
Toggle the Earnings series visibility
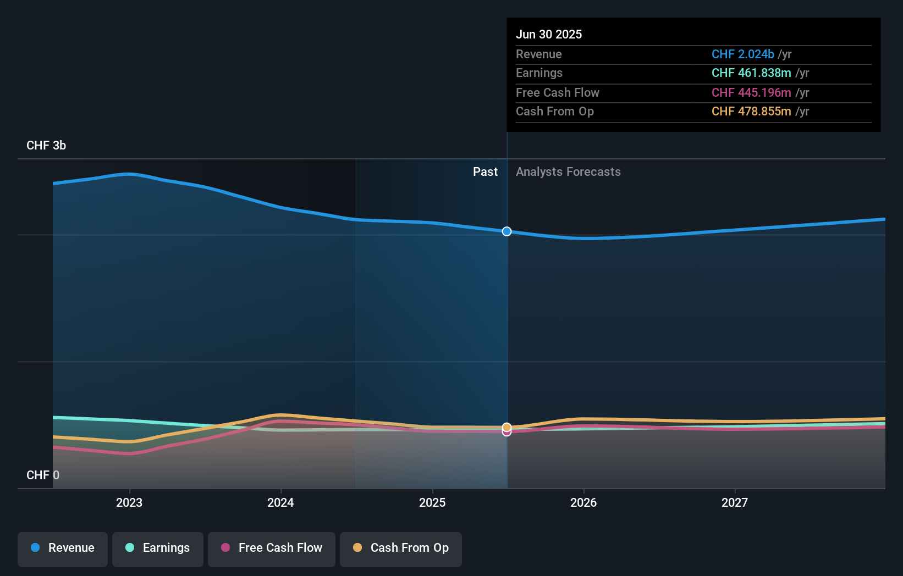pyautogui.click(x=157, y=549)
